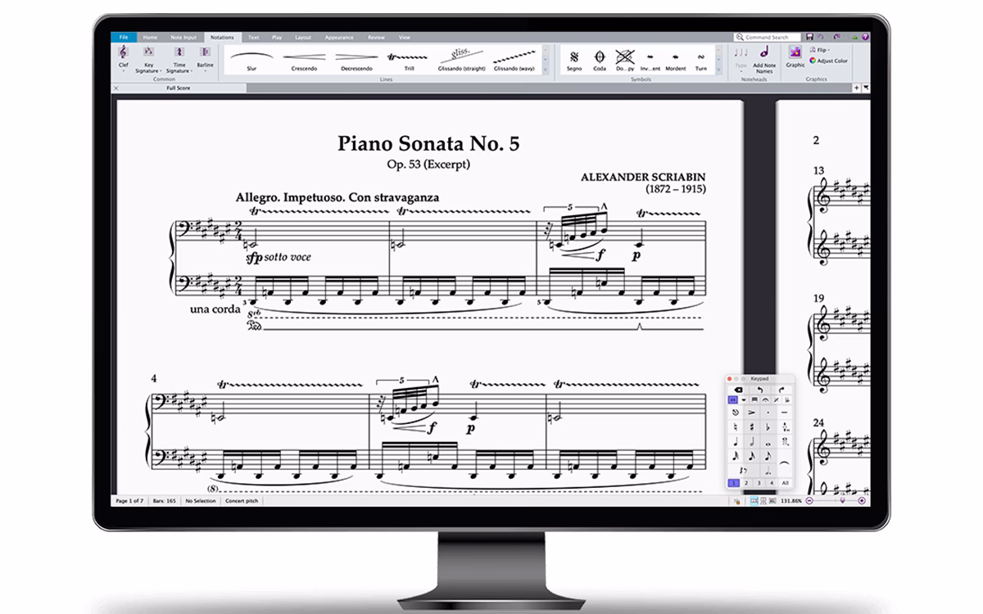The image size is (983, 614).
Task: Select the half note on the Keypad
Action: pos(751,442)
